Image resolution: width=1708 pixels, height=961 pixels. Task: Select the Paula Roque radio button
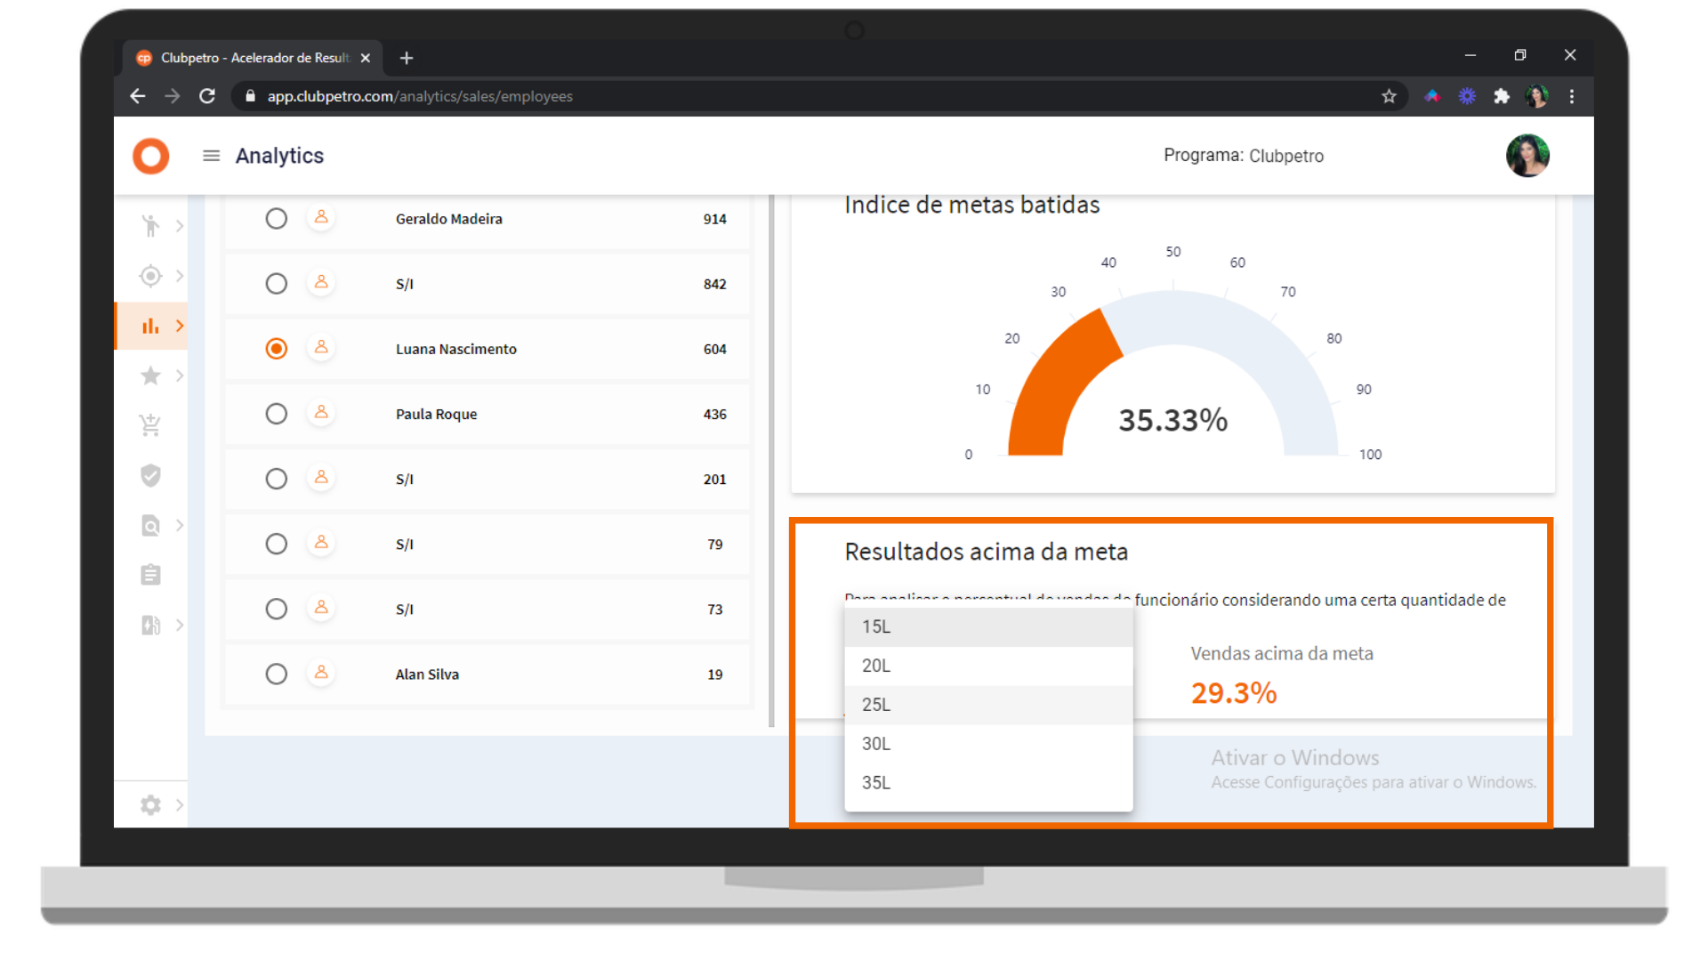tap(276, 414)
